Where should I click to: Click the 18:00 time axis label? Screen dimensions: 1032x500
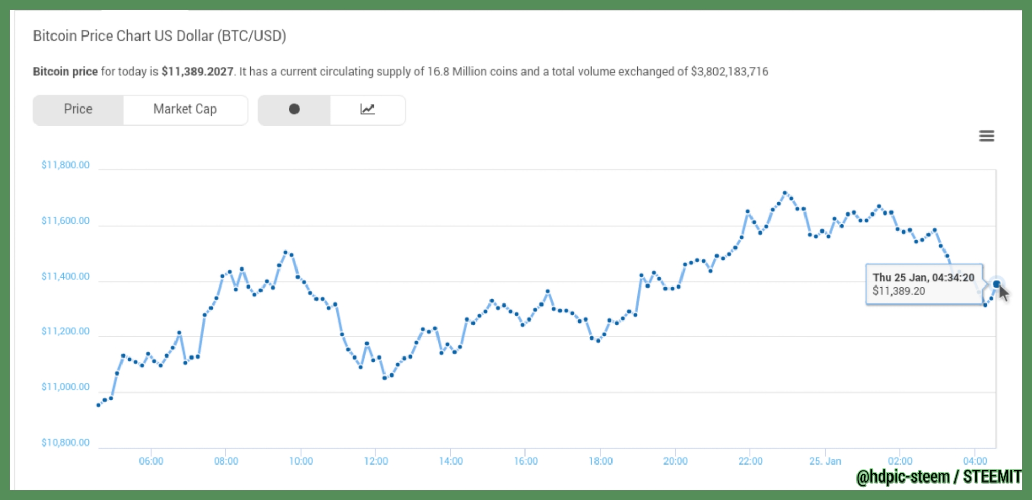tap(601, 461)
